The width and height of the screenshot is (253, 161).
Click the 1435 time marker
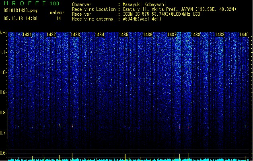click(123, 35)
